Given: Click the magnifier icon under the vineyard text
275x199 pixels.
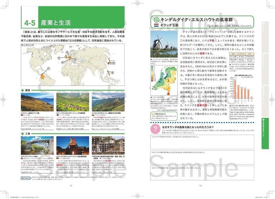Looking at the screenshot, I should pyautogui.click(x=22, y=129).
